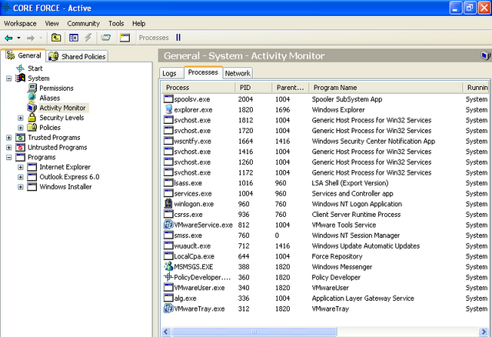This screenshot has width=492, height=337.
Task: Click the green refresh-style toolbar icon
Action: [106, 38]
